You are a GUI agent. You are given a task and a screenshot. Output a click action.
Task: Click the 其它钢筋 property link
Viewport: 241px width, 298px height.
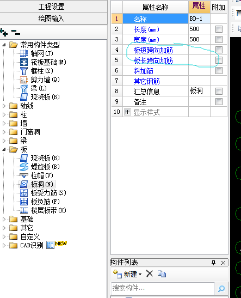[x=146, y=81]
